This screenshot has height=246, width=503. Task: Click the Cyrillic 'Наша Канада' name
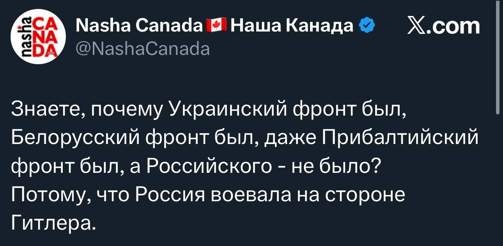click(x=292, y=26)
